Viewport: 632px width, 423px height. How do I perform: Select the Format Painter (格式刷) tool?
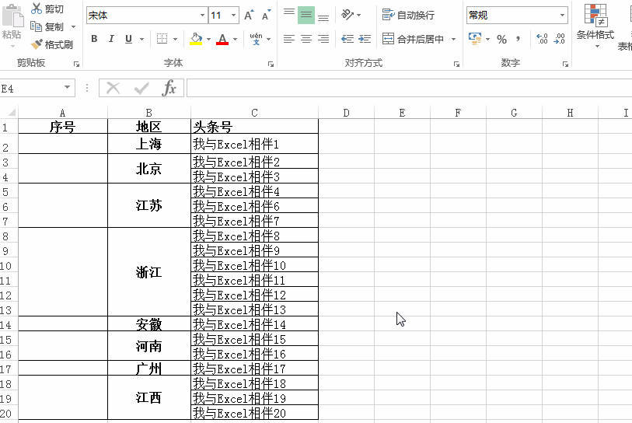coord(51,44)
